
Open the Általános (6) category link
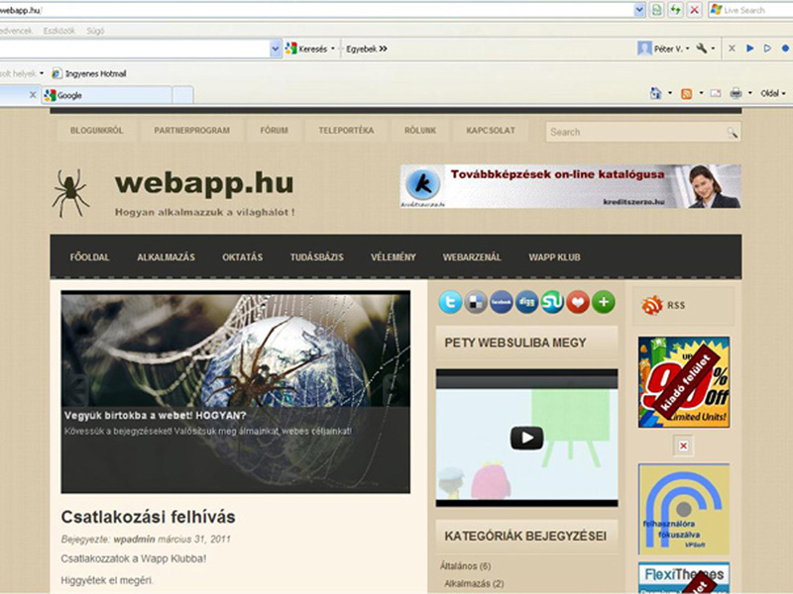[465, 566]
